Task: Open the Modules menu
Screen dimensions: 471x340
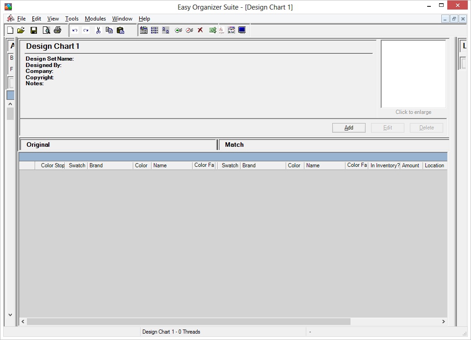Action: [x=95, y=19]
